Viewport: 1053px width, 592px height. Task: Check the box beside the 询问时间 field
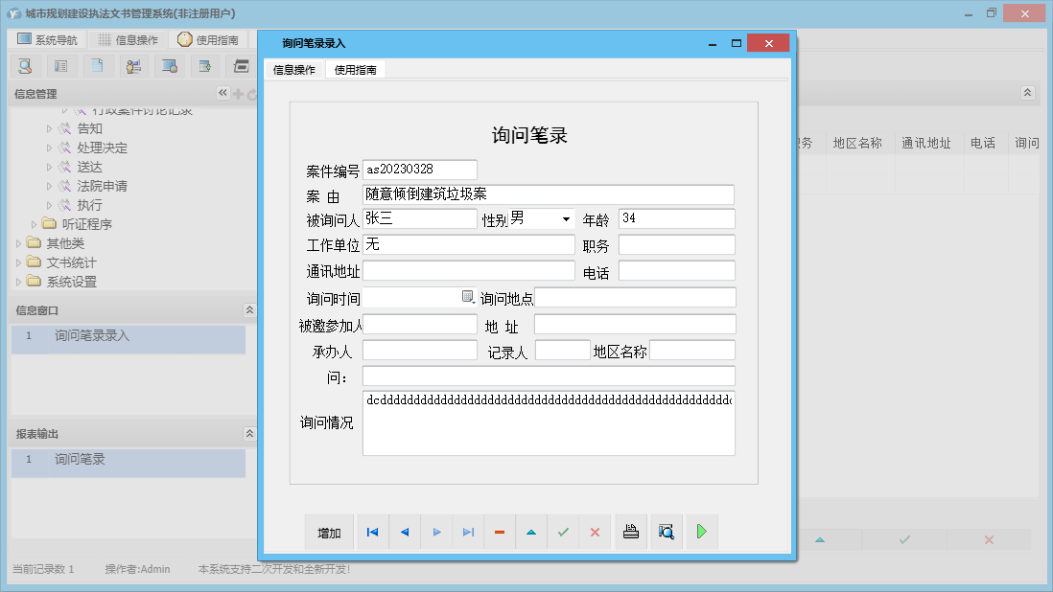(468, 295)
